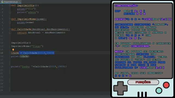The image size is (175, 98).
Task: Close the SegundaAula.py tab
Action: (x=20, y=2)
